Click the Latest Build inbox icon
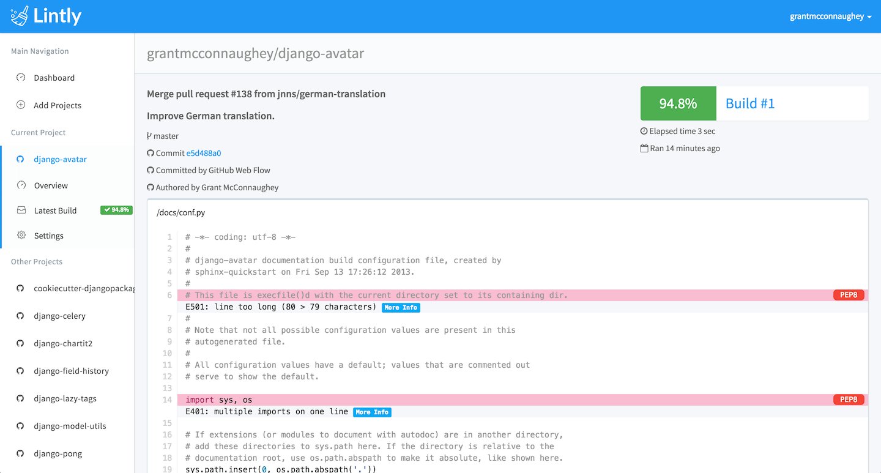 21,210
